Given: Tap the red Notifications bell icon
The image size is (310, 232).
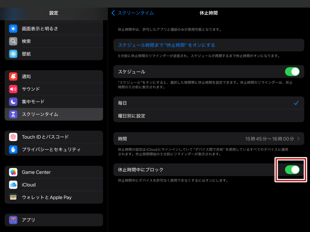Looking at the screenshot, I should pos(13,76).
